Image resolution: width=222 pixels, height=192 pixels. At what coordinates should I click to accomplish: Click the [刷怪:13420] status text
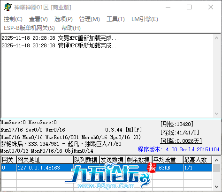[x=177, y=124]
